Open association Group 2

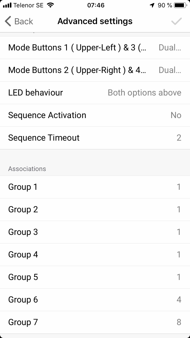95,210
